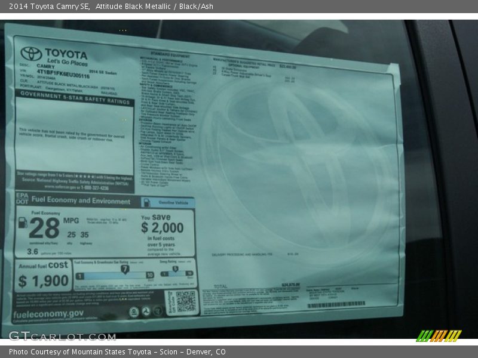Click the blue greenhouse gas rating bar
Image resolution: width=478 pixels, height=358 pixels.
point(115,276)
